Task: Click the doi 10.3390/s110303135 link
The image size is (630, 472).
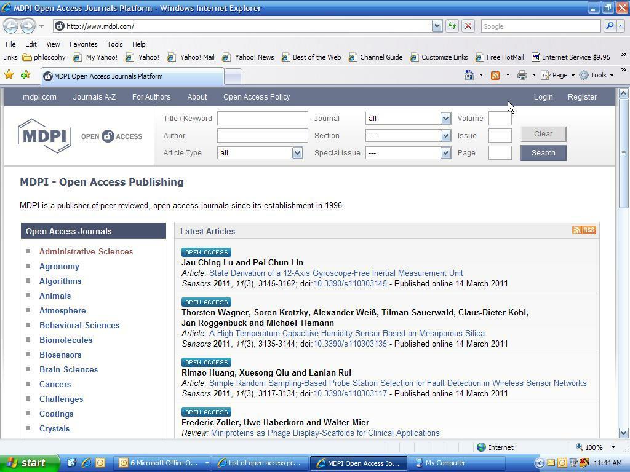Action: tap(350, 344)
